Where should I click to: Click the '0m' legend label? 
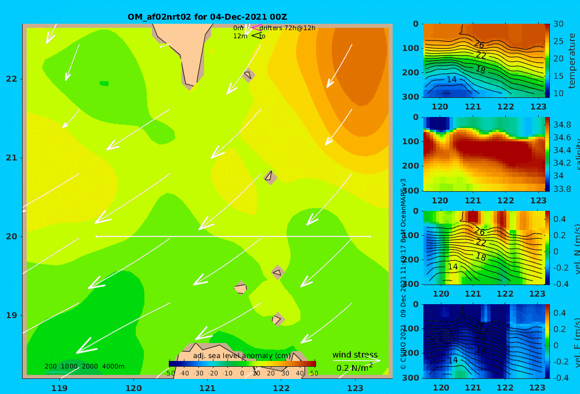(238, 28)
